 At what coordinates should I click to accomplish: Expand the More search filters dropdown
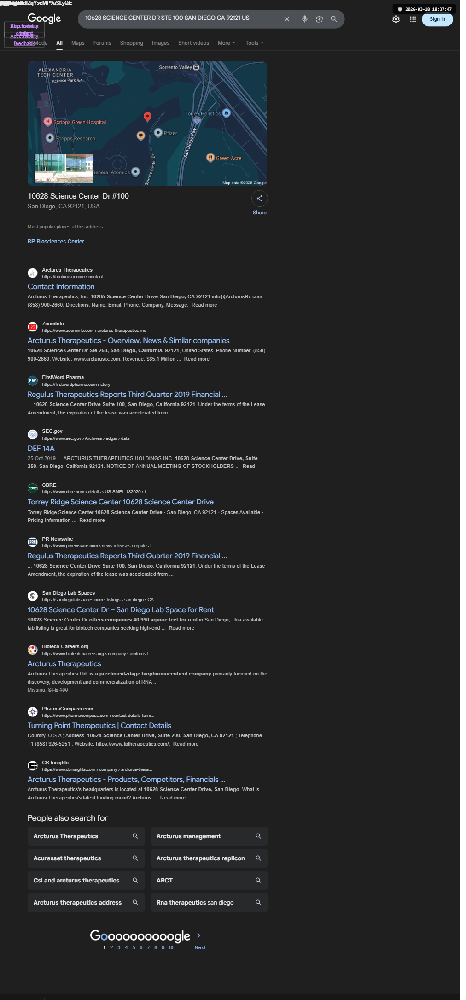point(226,43)
